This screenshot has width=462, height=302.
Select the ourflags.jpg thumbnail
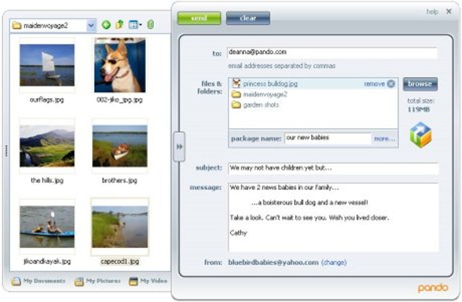pyautogui.click(x=47, y=65)
